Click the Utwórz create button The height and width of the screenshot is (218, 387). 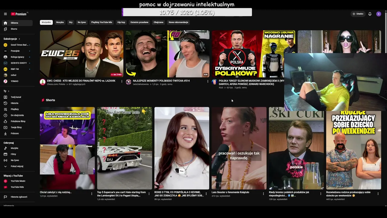358,14
